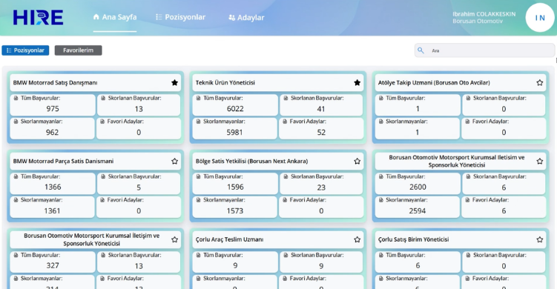Go to the Pozisyonlar nav tab
Screen dimensions: 557x289
[x=180, y=17]
